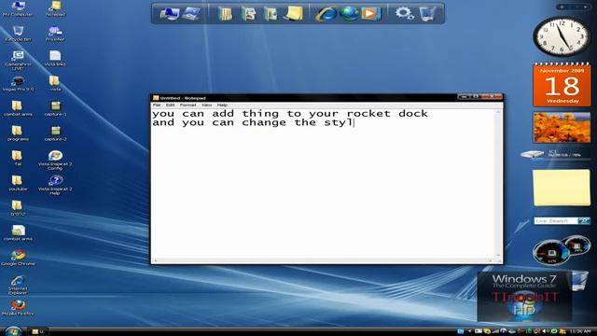Open the programs folder on desktop

coord(18,133)
